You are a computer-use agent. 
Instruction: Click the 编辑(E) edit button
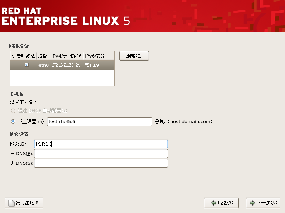click(134, 56)
